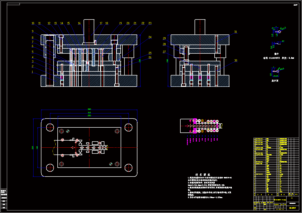Viewport: 302px width, 213px height.
Task: Pick the yellow callout label 18
Action: (107, 24)
